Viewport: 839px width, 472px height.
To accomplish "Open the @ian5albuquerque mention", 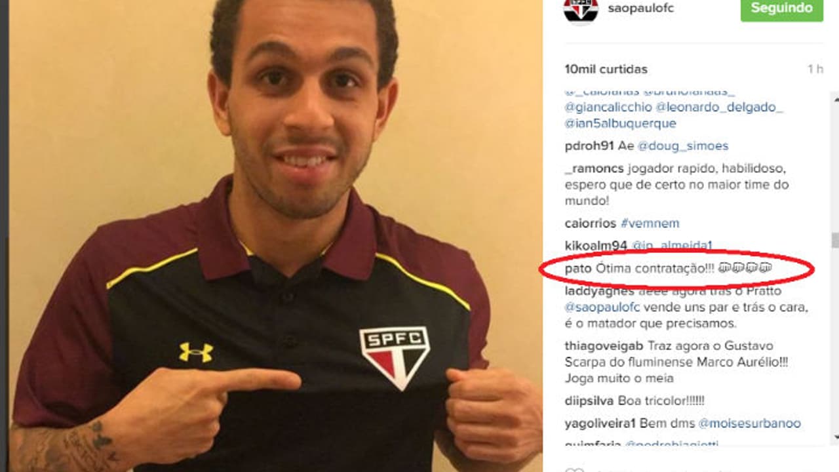I will (620, 123).
